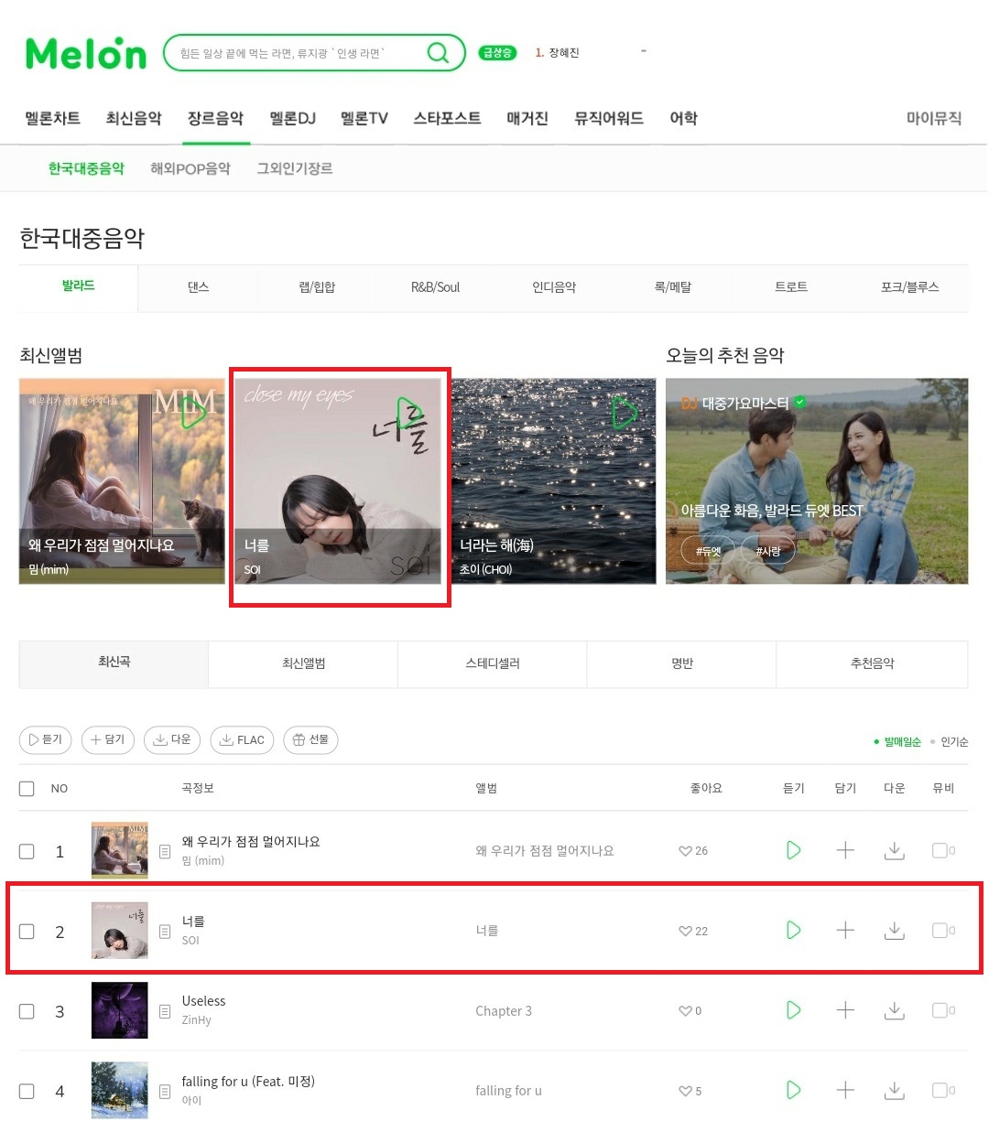The height and width of the screenshot is (1121, 989).
Task: Download the Useless track
Action: click(895, 1010)
